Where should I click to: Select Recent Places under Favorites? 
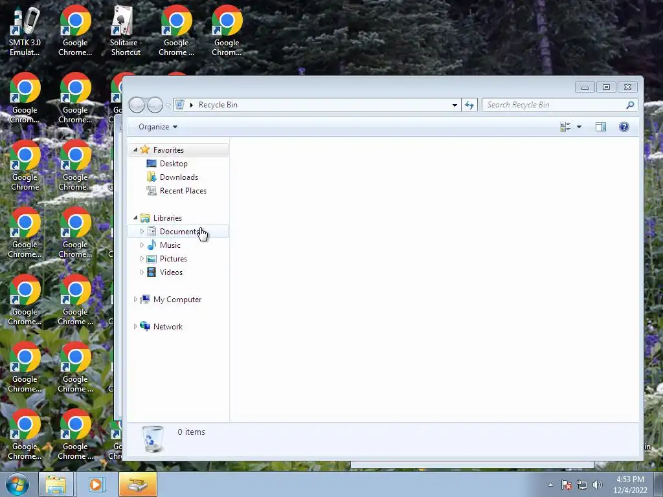pyautogui.click(x=183, y=191)
